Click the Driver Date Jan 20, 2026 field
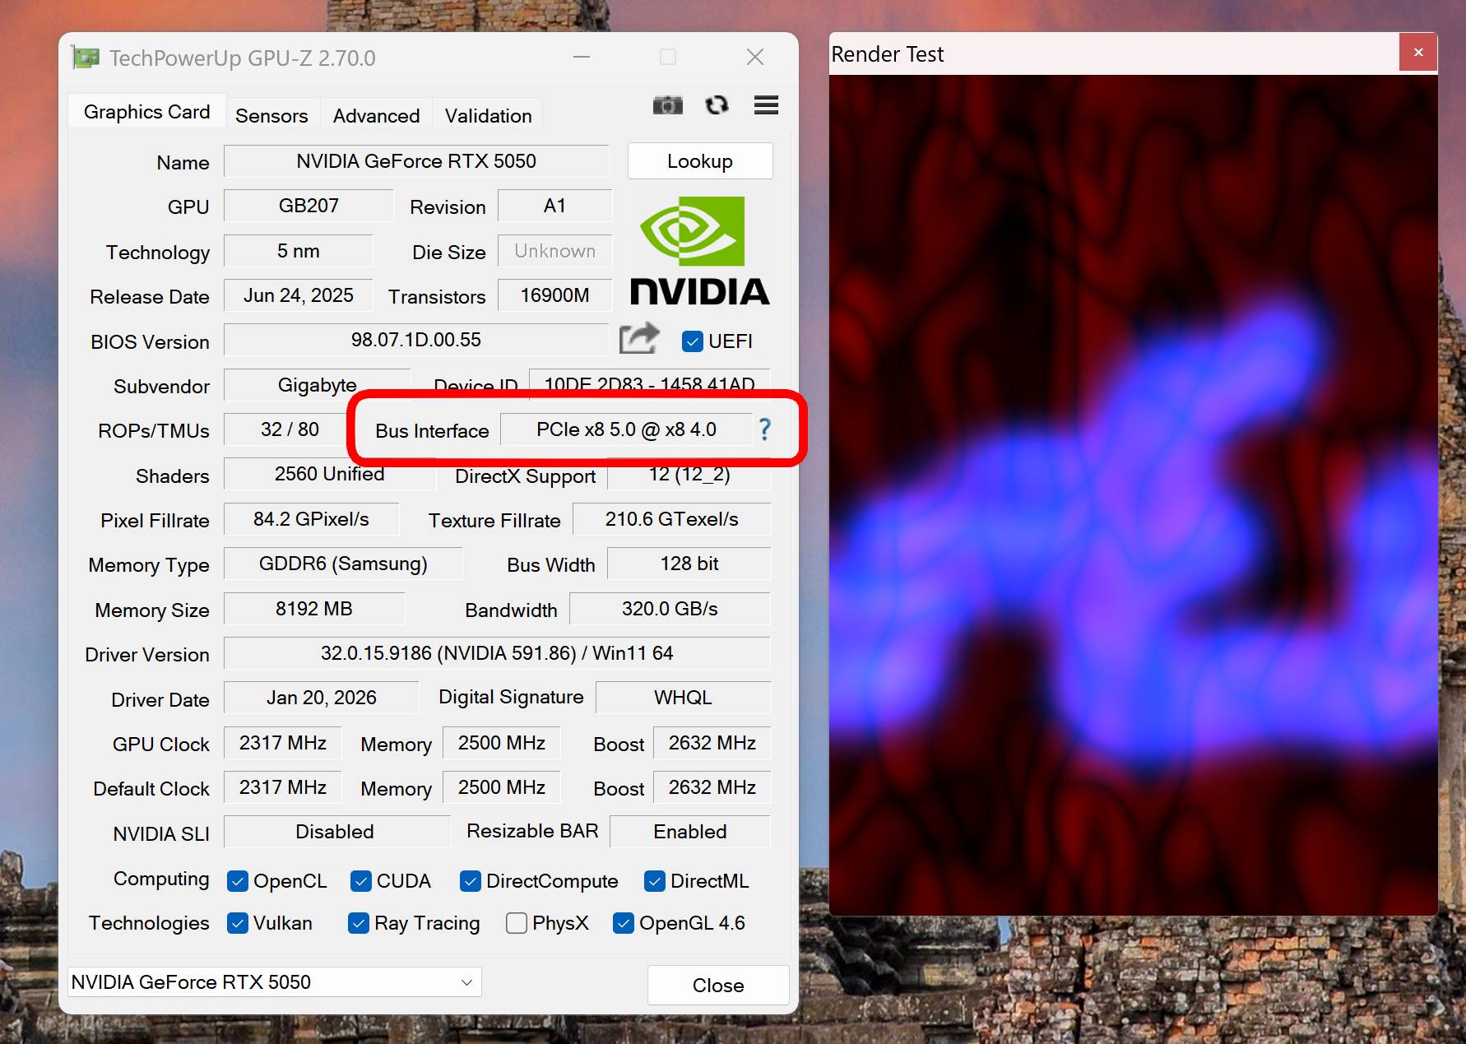 pos(321,698)
